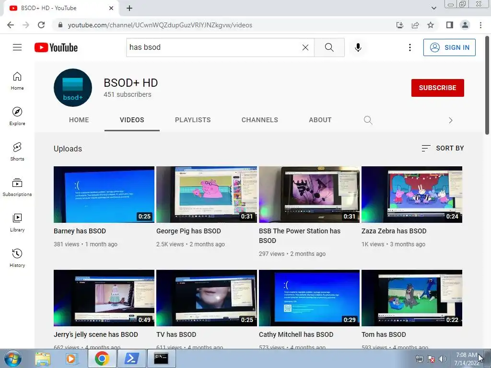Viewport: 491px width, 368px height.
Task: Open a new browser tab
Action: (x=129, y=8)
